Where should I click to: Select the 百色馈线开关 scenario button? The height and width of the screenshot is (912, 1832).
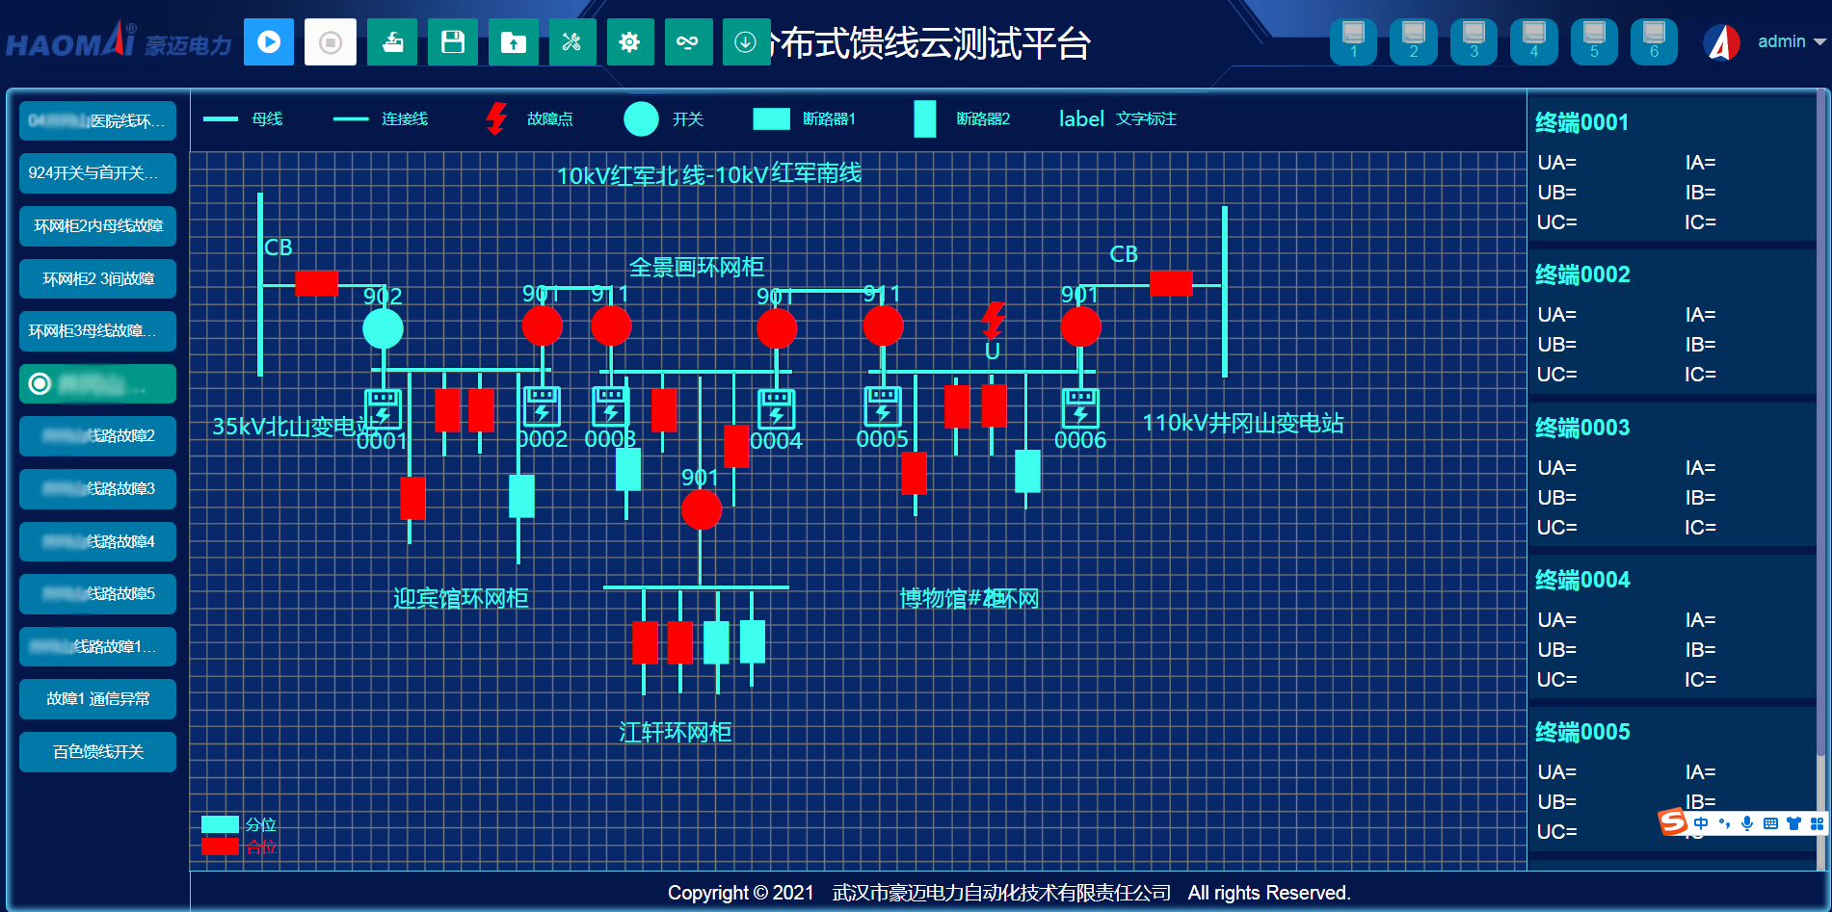97,752
